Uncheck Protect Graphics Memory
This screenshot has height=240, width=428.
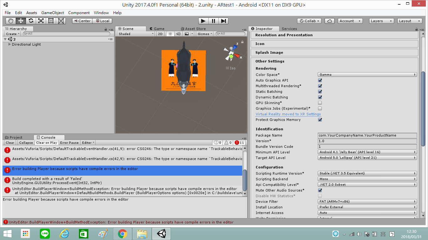(320, 120)
